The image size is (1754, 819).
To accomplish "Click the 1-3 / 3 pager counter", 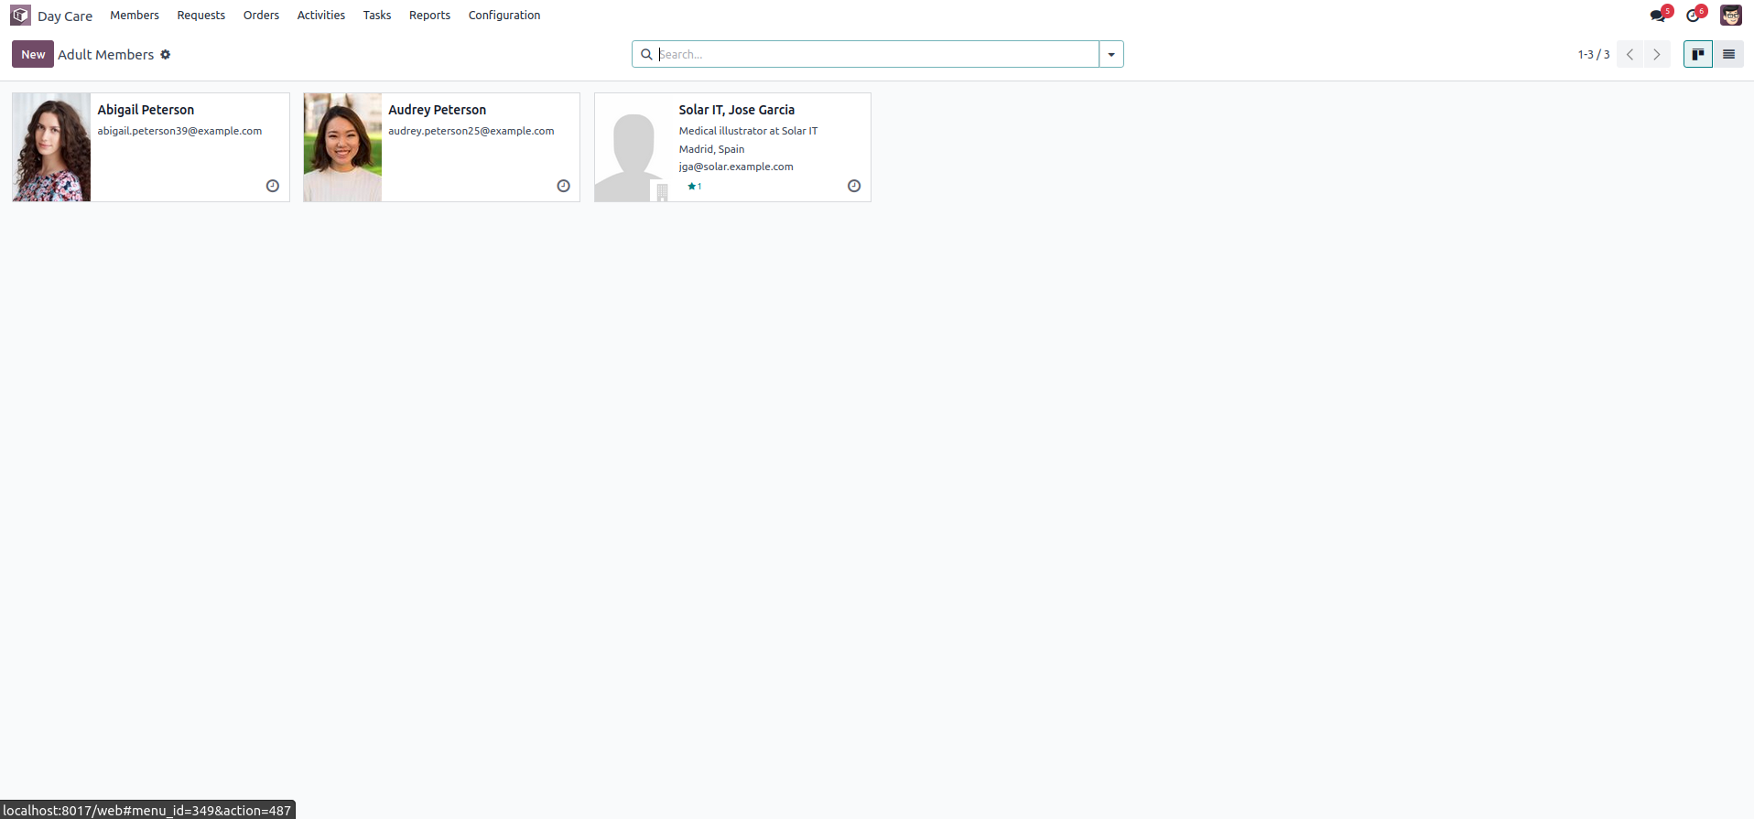I will (1593, 55).
